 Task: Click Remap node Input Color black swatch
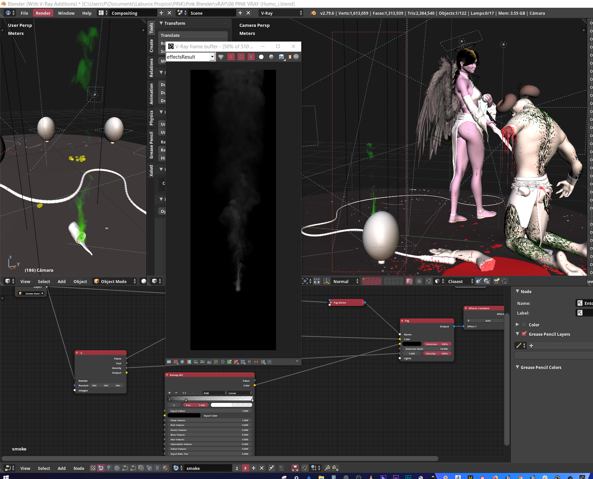[184, 415]
